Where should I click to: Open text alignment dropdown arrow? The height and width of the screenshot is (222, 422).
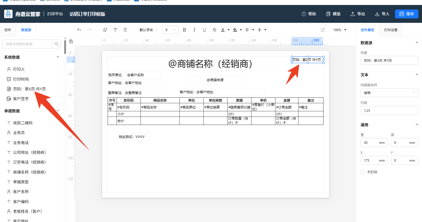pyautogui.click(x=253, y=30)
